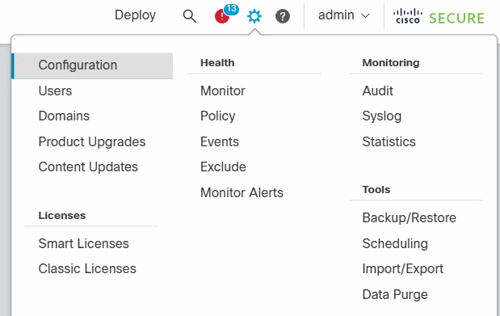500x316 pixels.
Task: Open Classic Licenses page
Action: tap(87, 269)
